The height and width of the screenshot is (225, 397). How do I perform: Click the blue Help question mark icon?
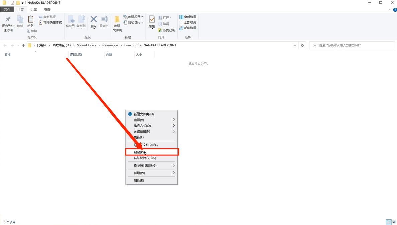(395, 10)
